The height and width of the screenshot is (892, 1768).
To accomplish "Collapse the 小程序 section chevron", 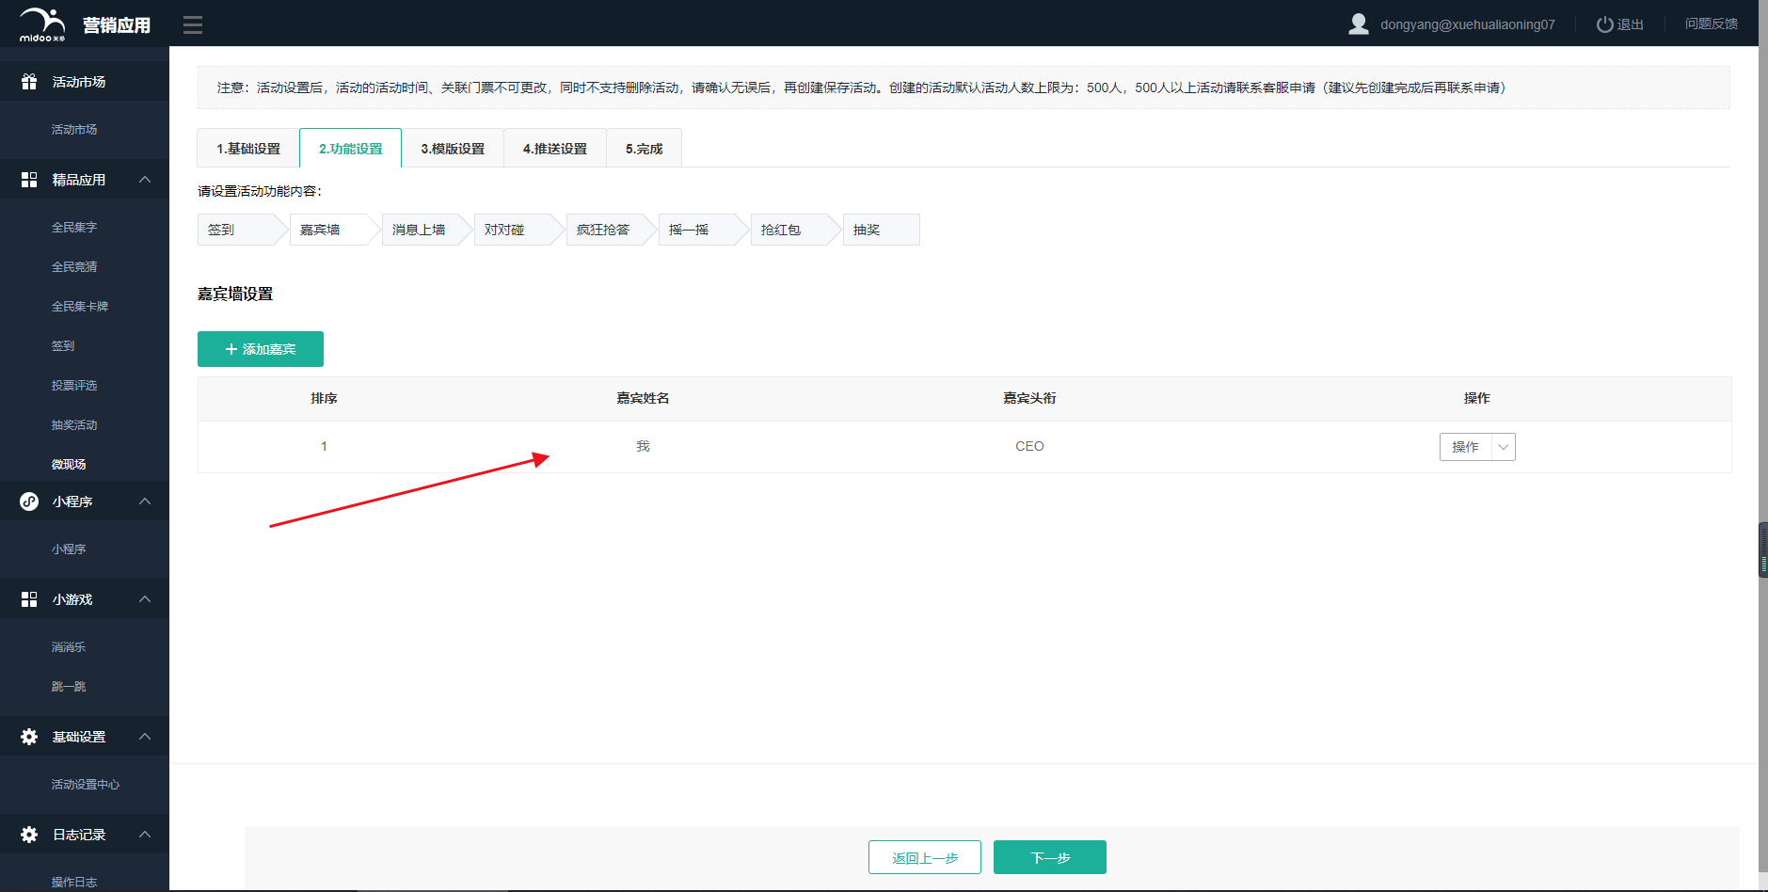I will [x=145, y=502].
